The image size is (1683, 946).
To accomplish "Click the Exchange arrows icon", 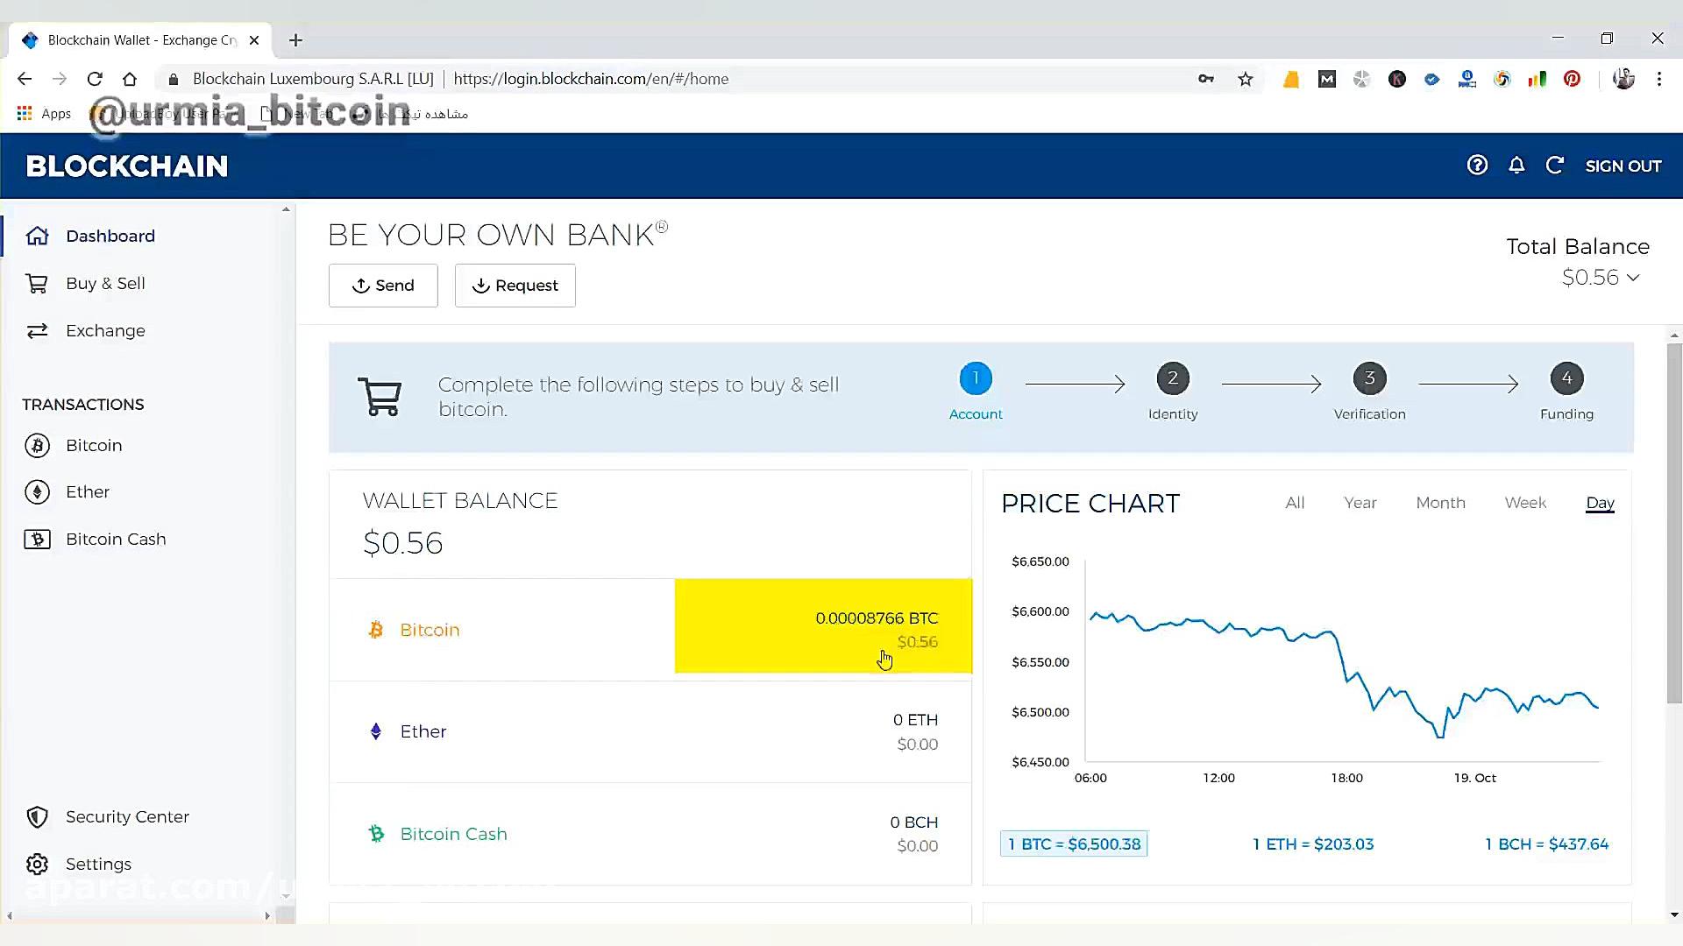I will [37, 331].
